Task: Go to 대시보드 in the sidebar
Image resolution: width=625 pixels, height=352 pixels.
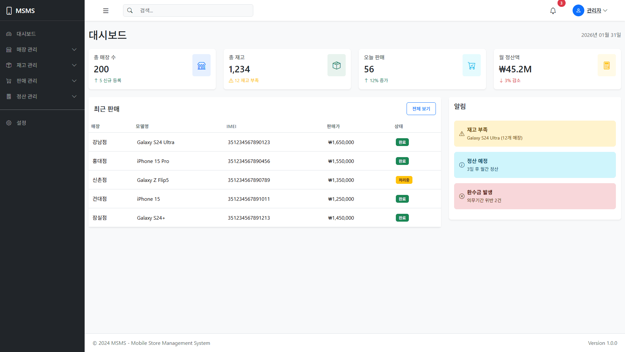Action: [x=26, y=34]
